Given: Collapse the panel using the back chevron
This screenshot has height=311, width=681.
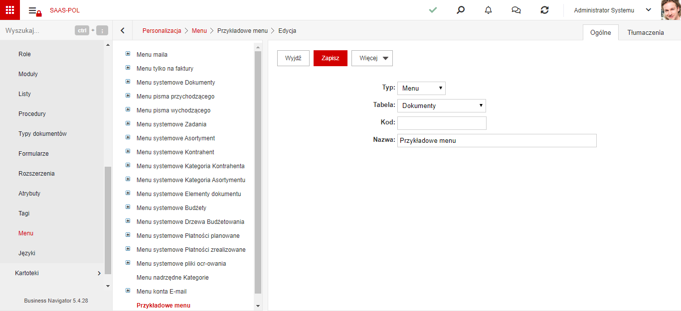Looking at the screenshot, I should pos(123,30).
